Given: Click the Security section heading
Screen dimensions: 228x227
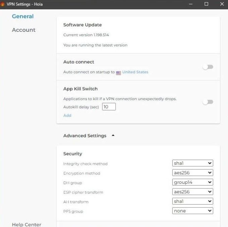Looking at the screenshot, I should pyautogui.click(x=73, y=154).
